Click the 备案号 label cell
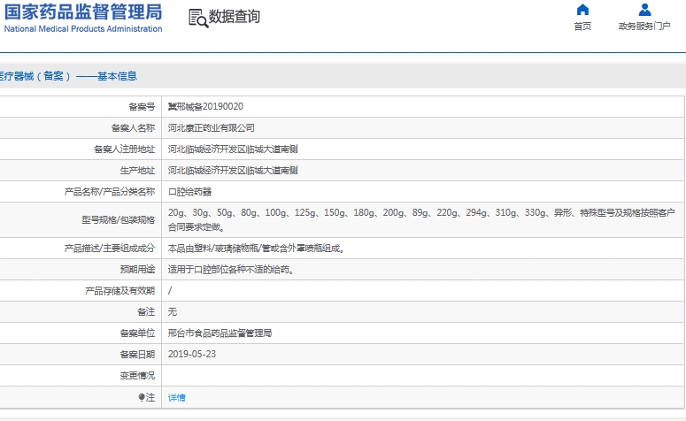 click(81, 107)
